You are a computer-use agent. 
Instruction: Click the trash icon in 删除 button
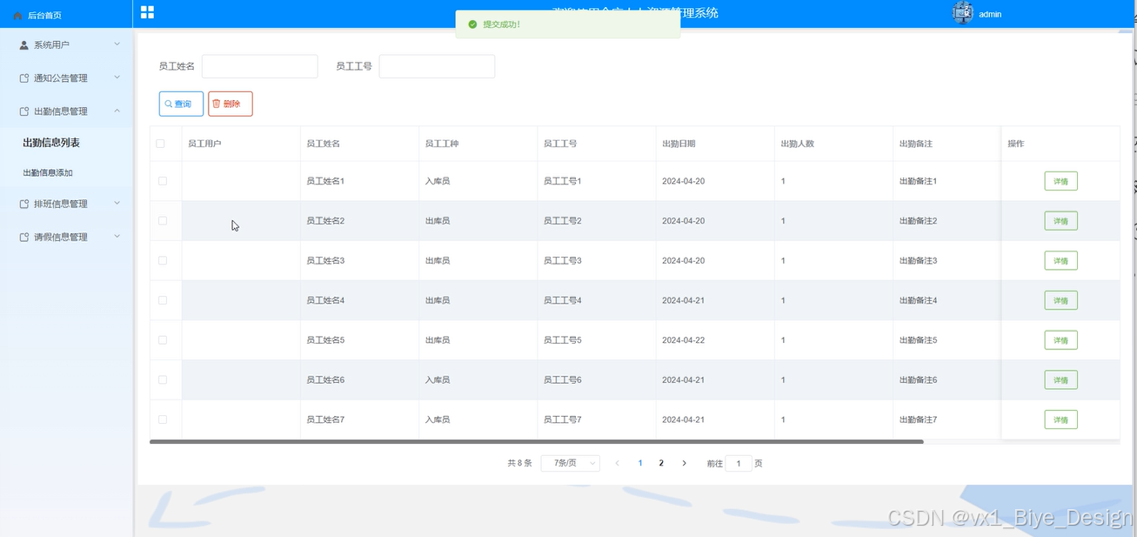tap(217, 104)
